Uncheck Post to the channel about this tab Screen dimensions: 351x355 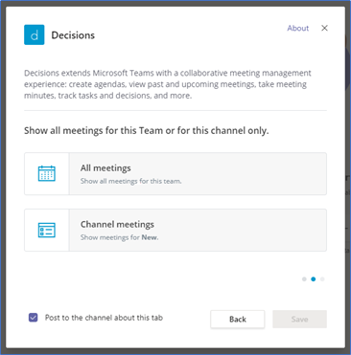click(x=34, y=318)
